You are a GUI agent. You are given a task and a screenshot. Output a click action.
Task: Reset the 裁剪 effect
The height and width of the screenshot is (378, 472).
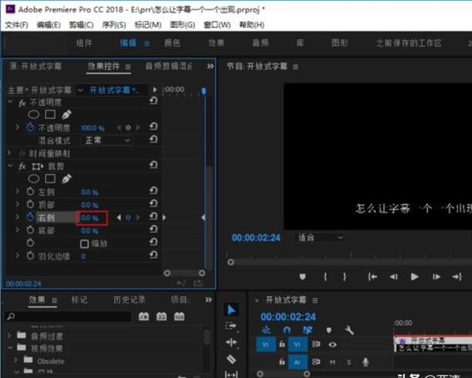pyautogui.click(x=153, y=165)
